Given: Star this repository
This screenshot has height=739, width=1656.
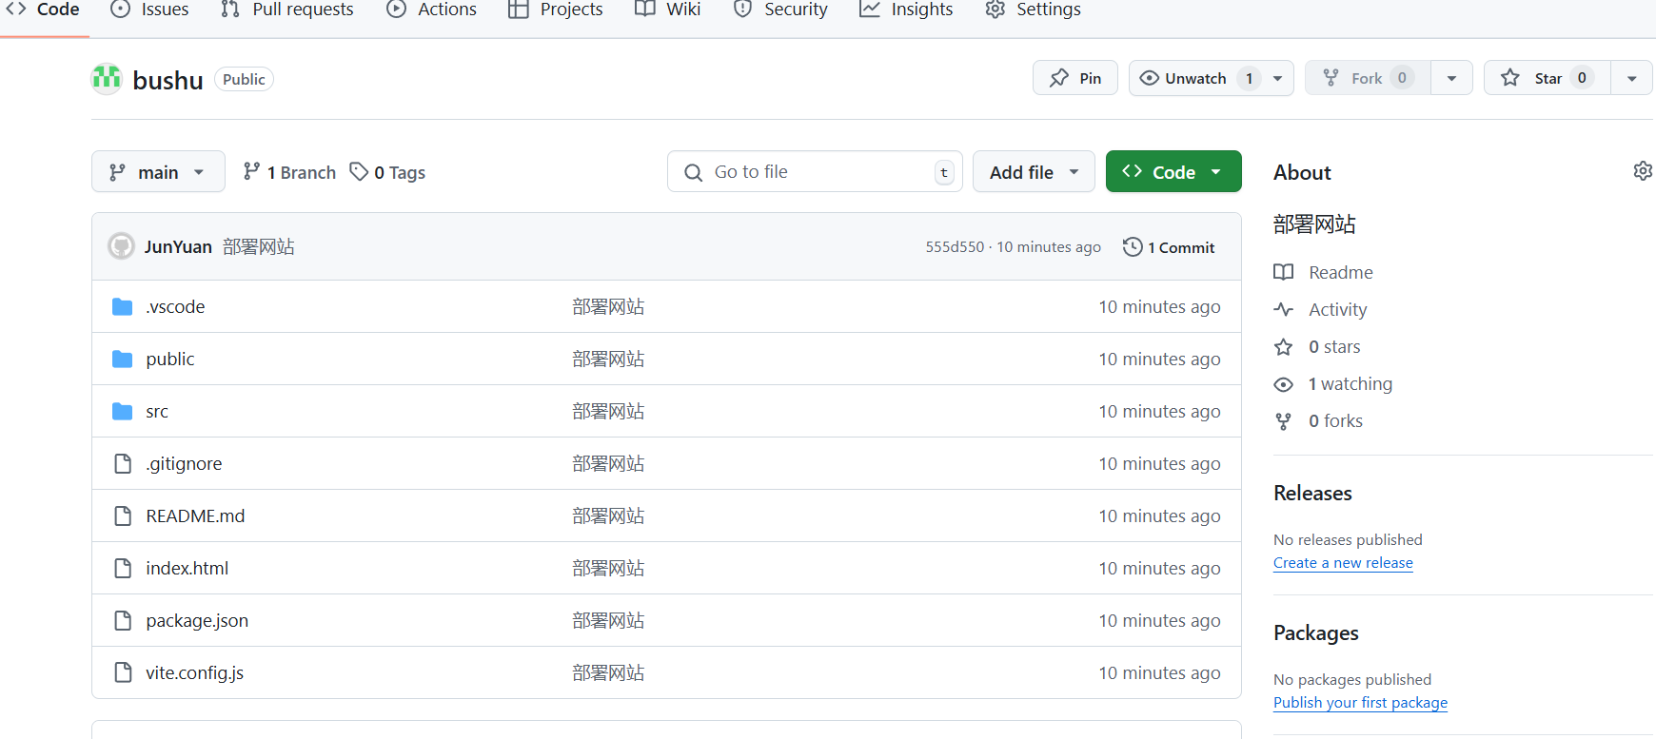Looking at the screenshot, I should click(x=1548, y=78).
